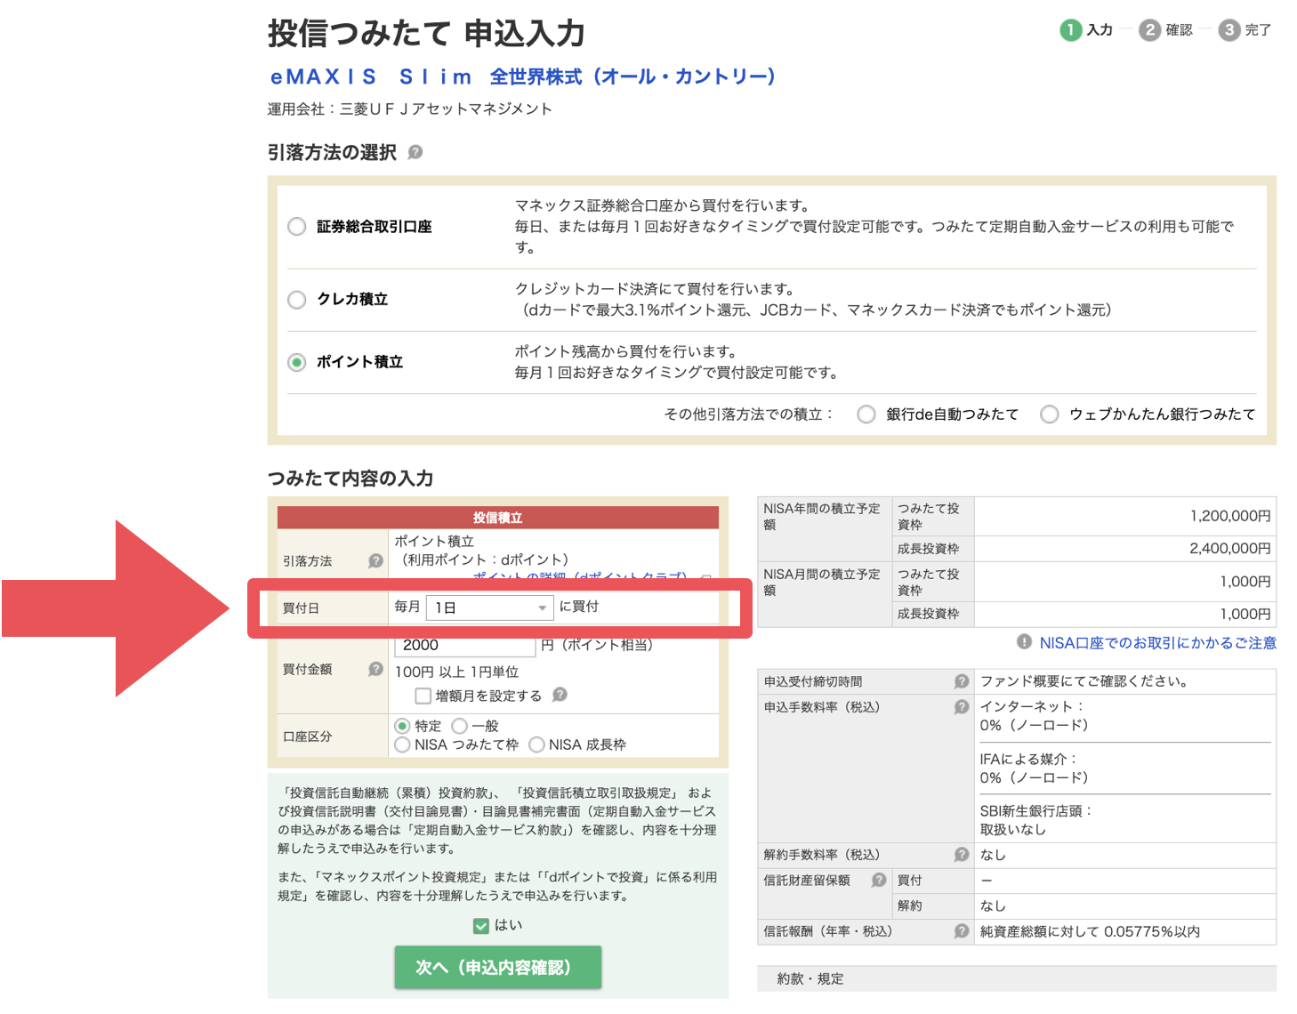Click step 2 確認 indicator
Screen dimensions: 1297x1014
coord(1166,30)
